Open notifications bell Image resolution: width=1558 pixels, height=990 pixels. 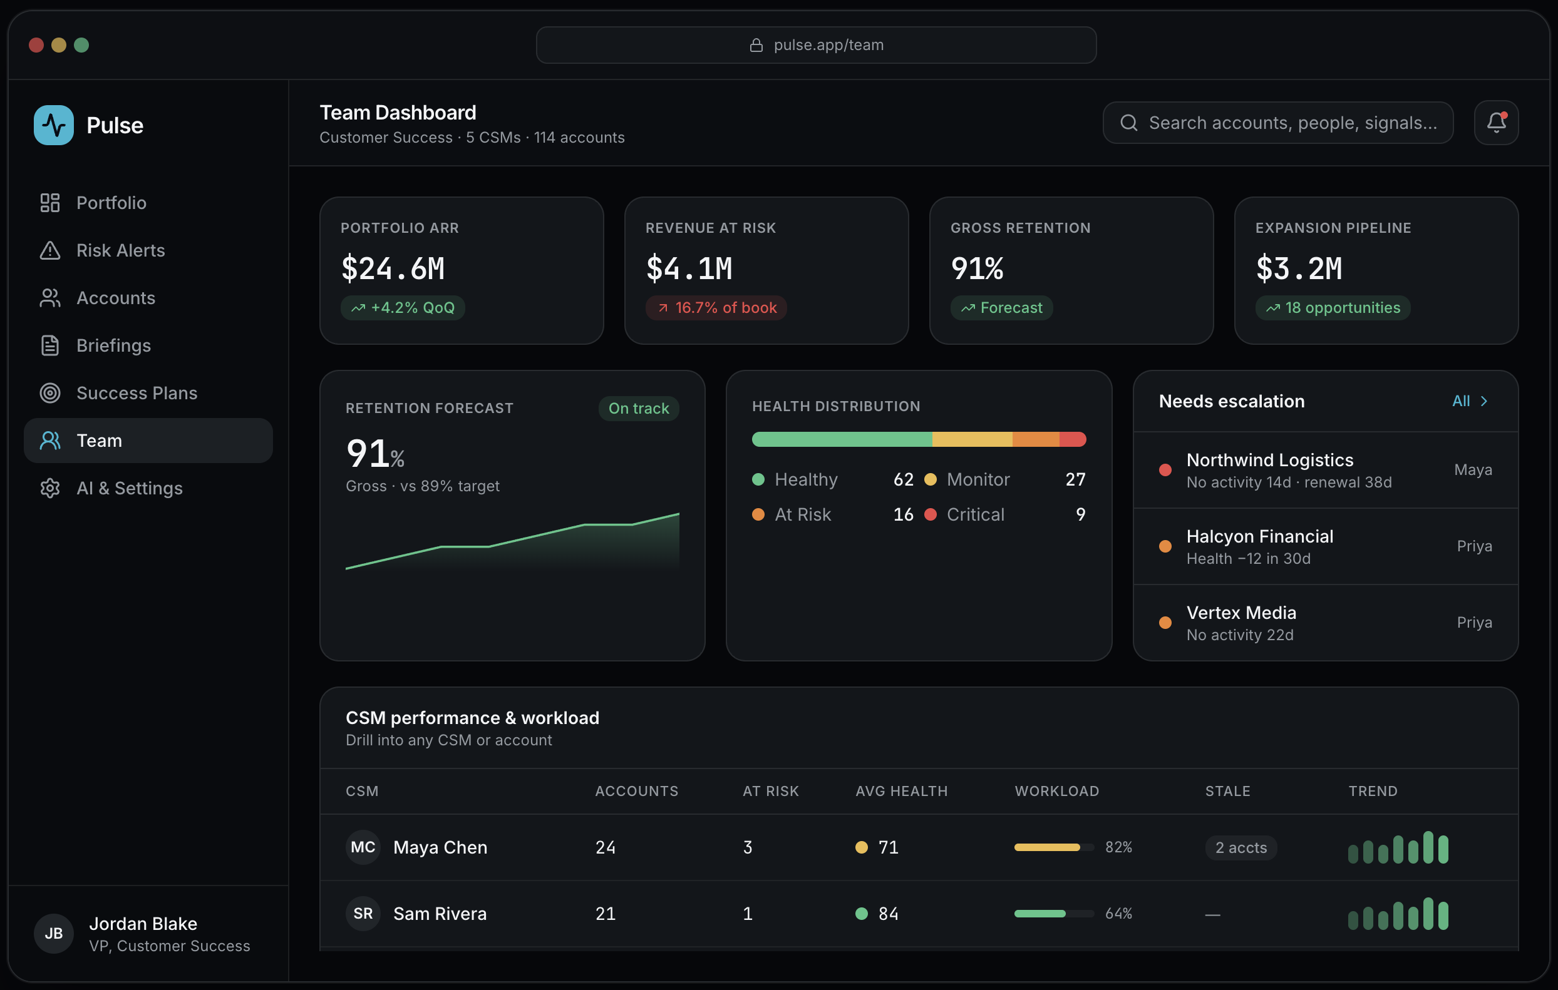tap(1496, 122)
